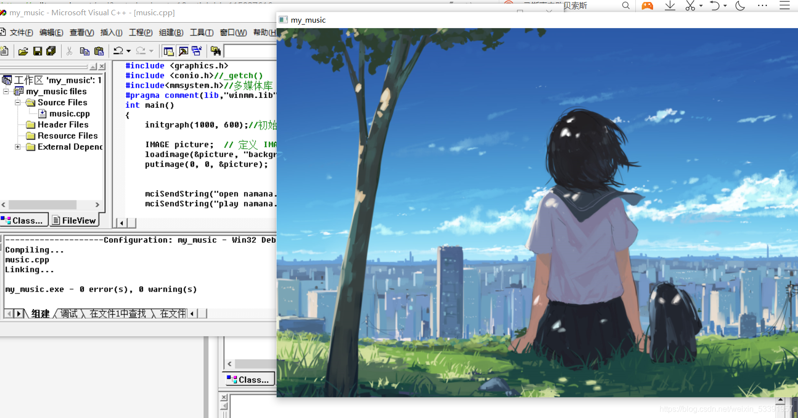Expand the External Dependencies folder node

pyautogui.click(x=18, y=147)
